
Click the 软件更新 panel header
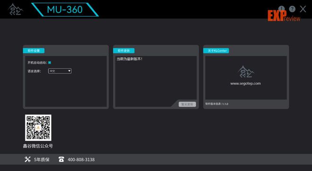point(124,50)
